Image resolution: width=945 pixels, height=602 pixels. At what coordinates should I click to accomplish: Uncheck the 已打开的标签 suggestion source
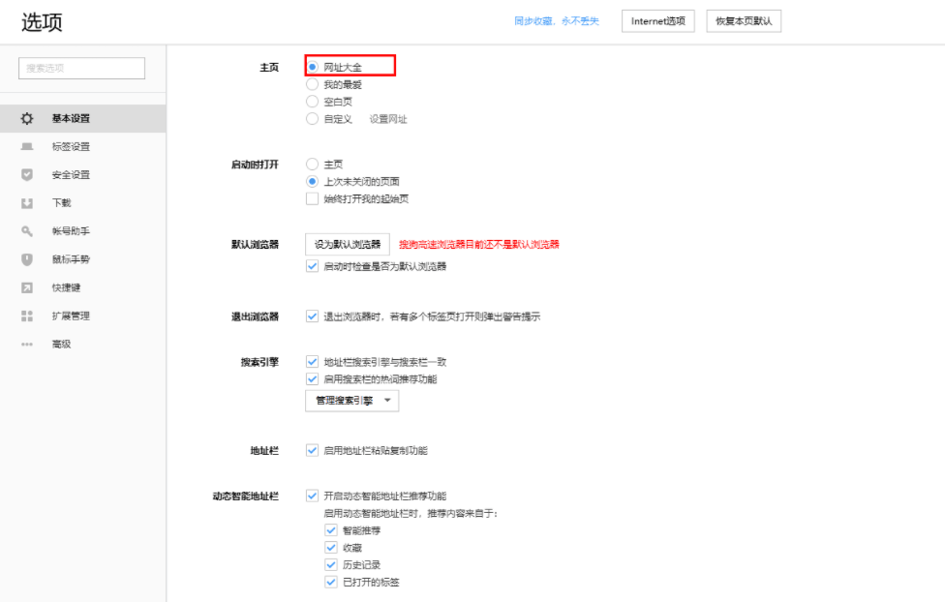click(x=331, y=582)
